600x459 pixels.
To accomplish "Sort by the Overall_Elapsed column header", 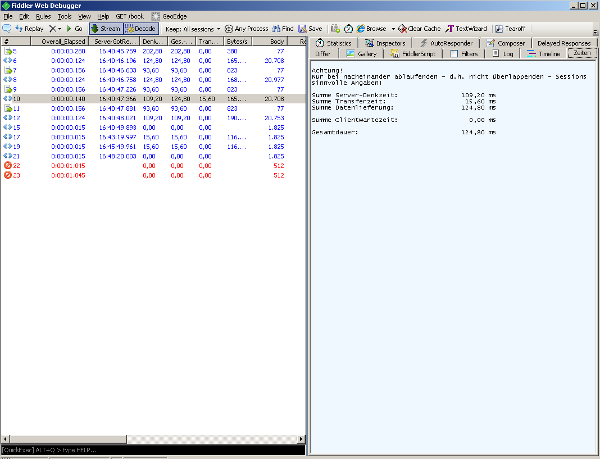I will tap(60, 42).
